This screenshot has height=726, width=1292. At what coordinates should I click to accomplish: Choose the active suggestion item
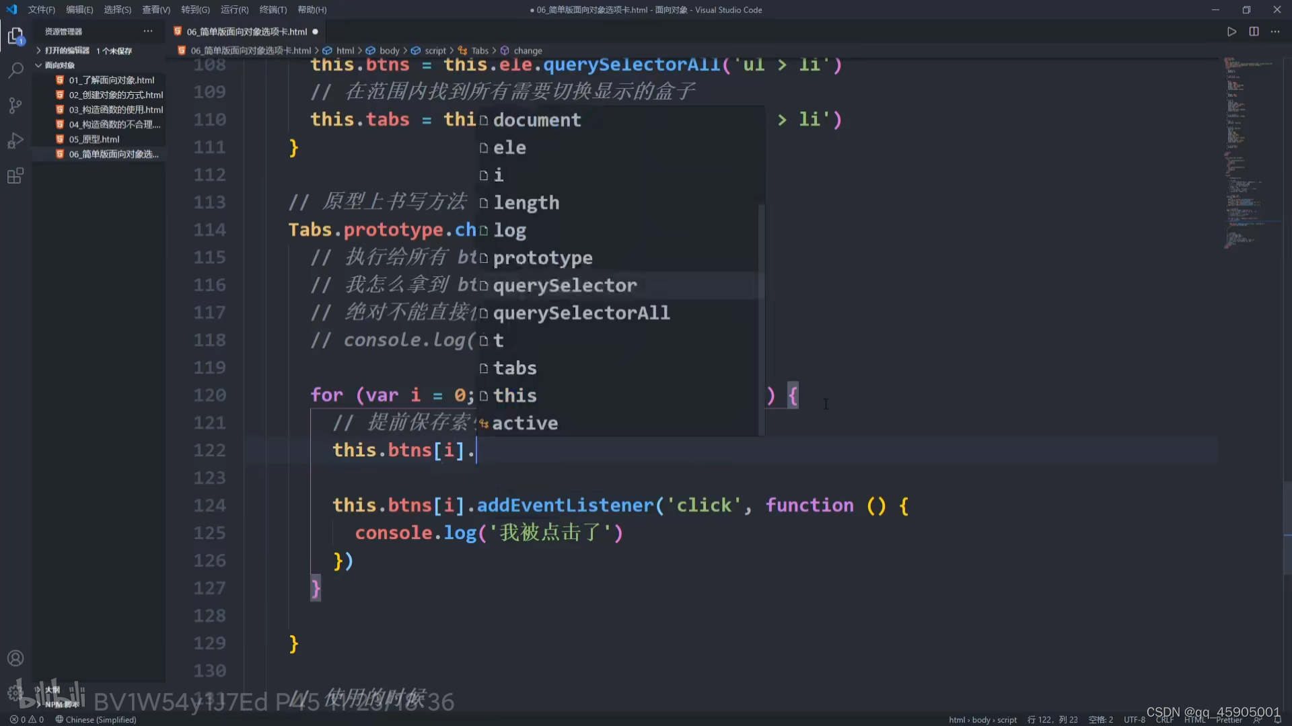(x=525, y=424)
